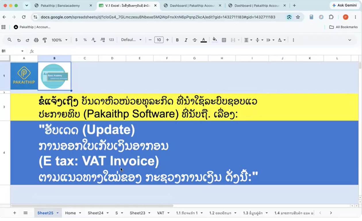Open the vertical align dropdown
The height and width of the screenshot is (221, 362).
point(259,40)
